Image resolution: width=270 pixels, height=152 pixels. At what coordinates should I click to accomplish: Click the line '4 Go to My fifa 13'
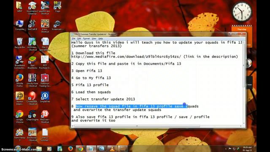tap(91, 78)
